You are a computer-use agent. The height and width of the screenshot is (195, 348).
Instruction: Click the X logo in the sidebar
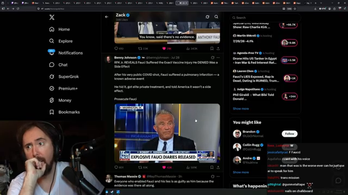[52, 17]
